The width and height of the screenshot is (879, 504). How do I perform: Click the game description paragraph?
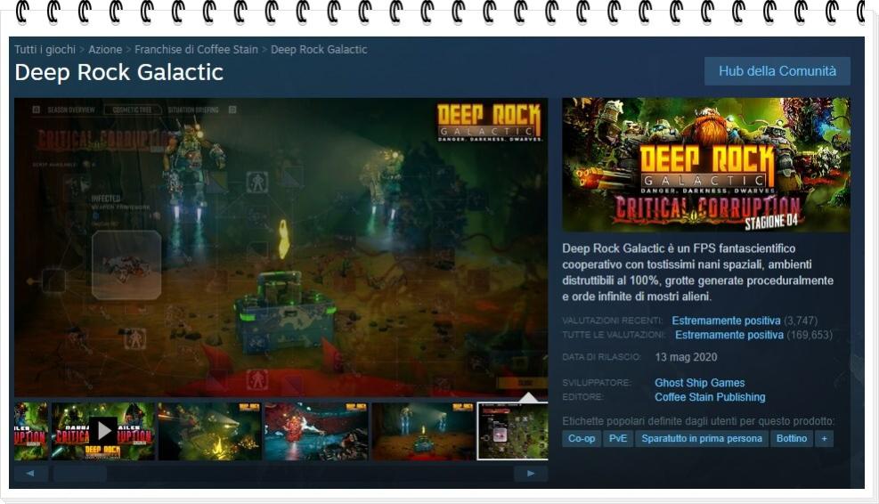[x=698, y=272]
